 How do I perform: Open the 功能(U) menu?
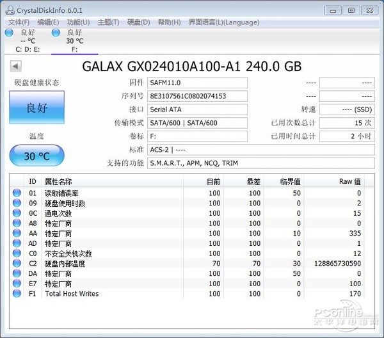[78, 22]
